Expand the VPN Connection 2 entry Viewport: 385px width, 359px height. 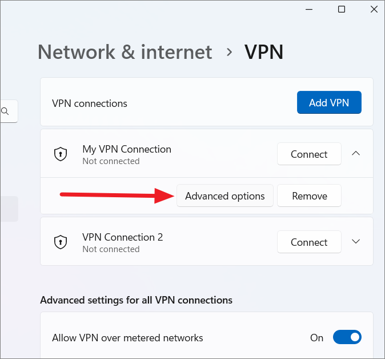click(x=356, y=242)
